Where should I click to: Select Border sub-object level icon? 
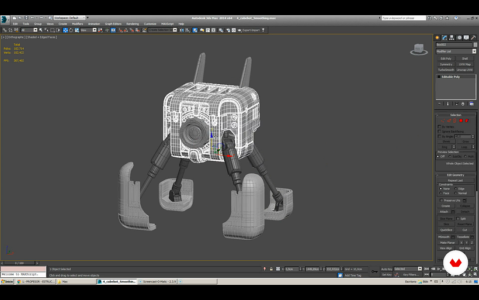point(455,120)
